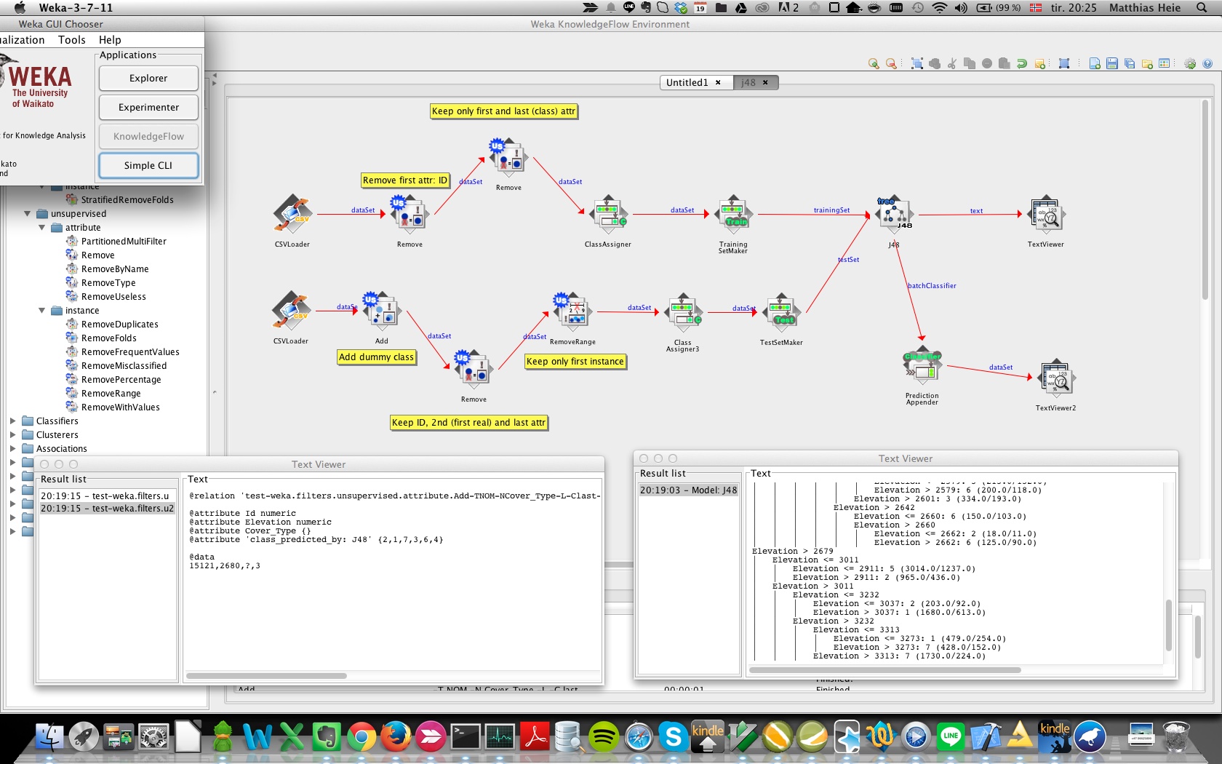This screenshot has width=1222, height=764.
Task: Select the bottom CSVLoader node
Action: tap(291, 311)
